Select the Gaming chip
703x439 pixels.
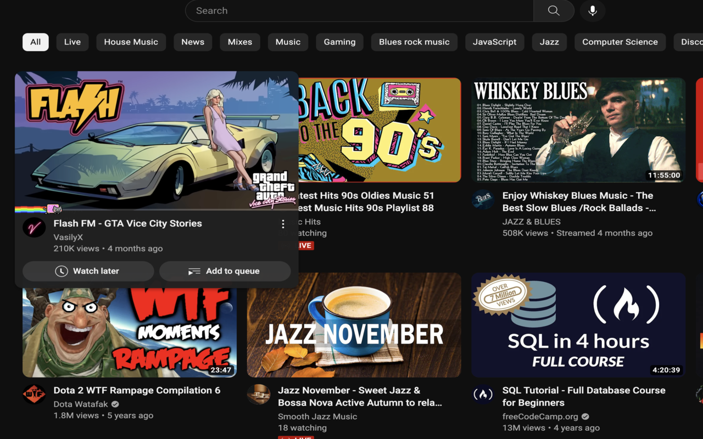pyautogui.click(x=339, y=42)
